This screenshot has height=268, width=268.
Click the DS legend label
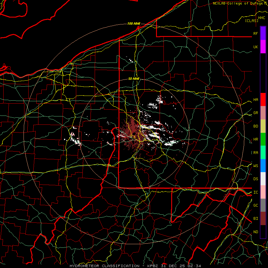[x=256, y=179]
